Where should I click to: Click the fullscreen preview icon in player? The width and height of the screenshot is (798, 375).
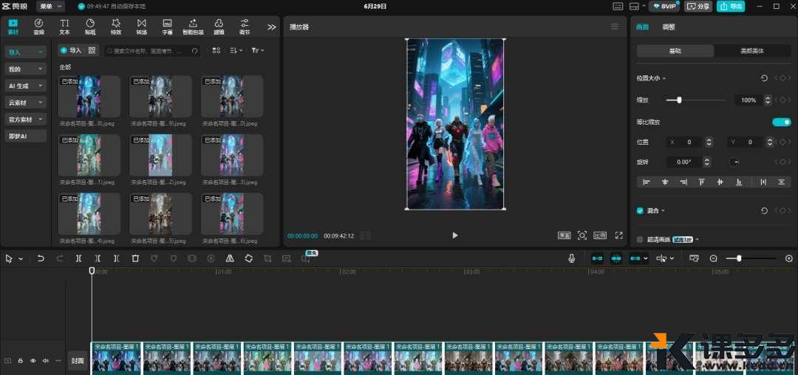click(x=619, y=235)
